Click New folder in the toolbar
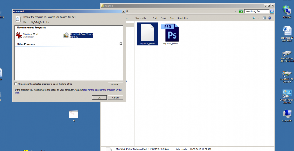294x151 pixels. click(183, 18)
